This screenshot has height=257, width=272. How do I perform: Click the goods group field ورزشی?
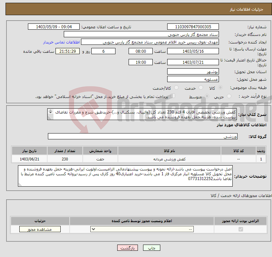pyautogui.click(x=143, y=136)
